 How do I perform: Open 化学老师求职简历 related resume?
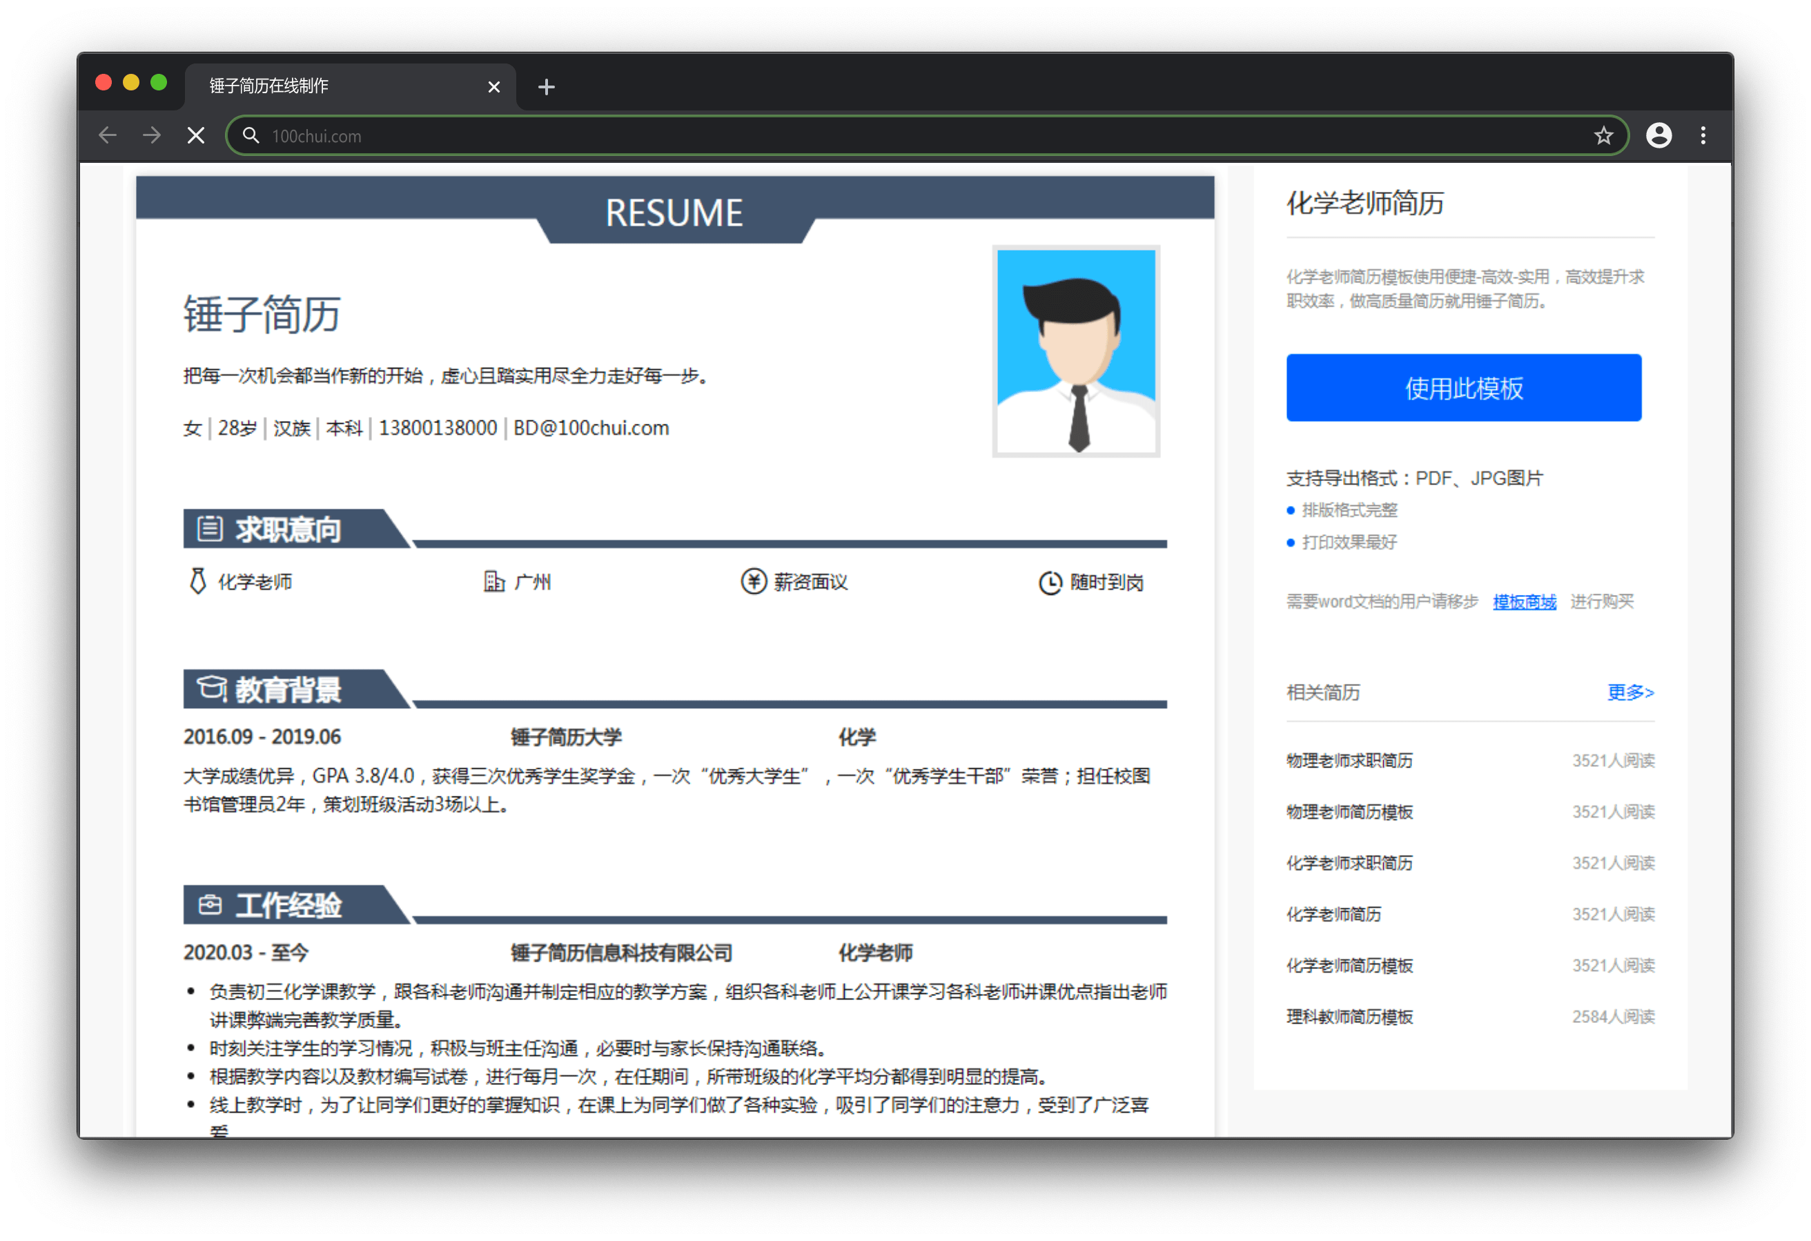pos(1349,863)
